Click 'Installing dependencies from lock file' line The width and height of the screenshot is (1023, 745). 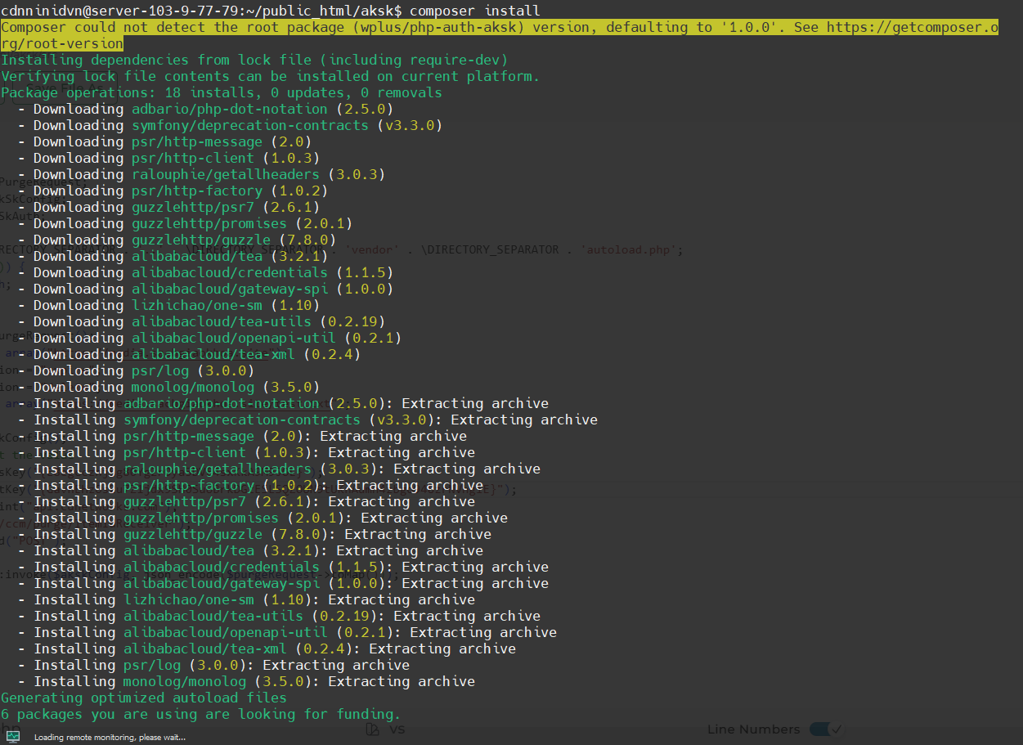254,60
